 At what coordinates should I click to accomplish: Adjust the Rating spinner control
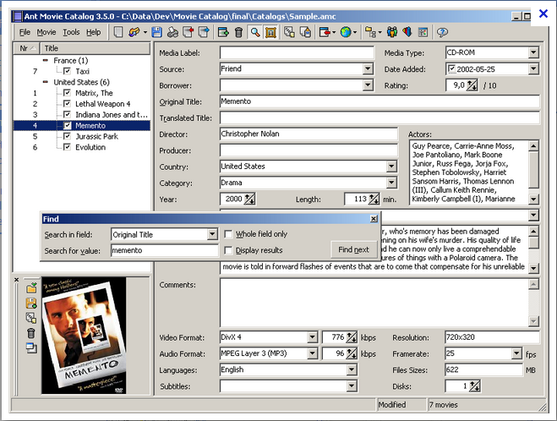472,85
